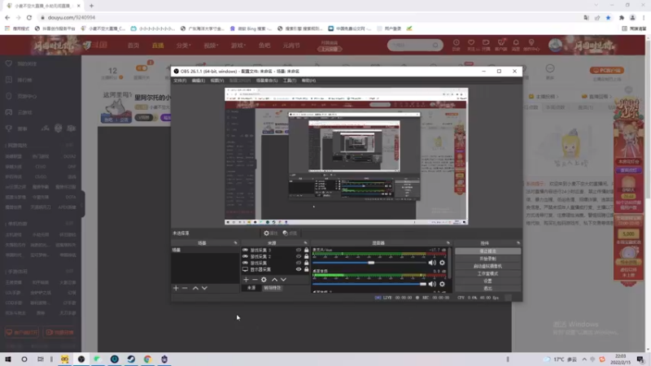Open 设置 from OBS controls
The width and height of the screenshot is (651, 366).
tap(487, 281)
